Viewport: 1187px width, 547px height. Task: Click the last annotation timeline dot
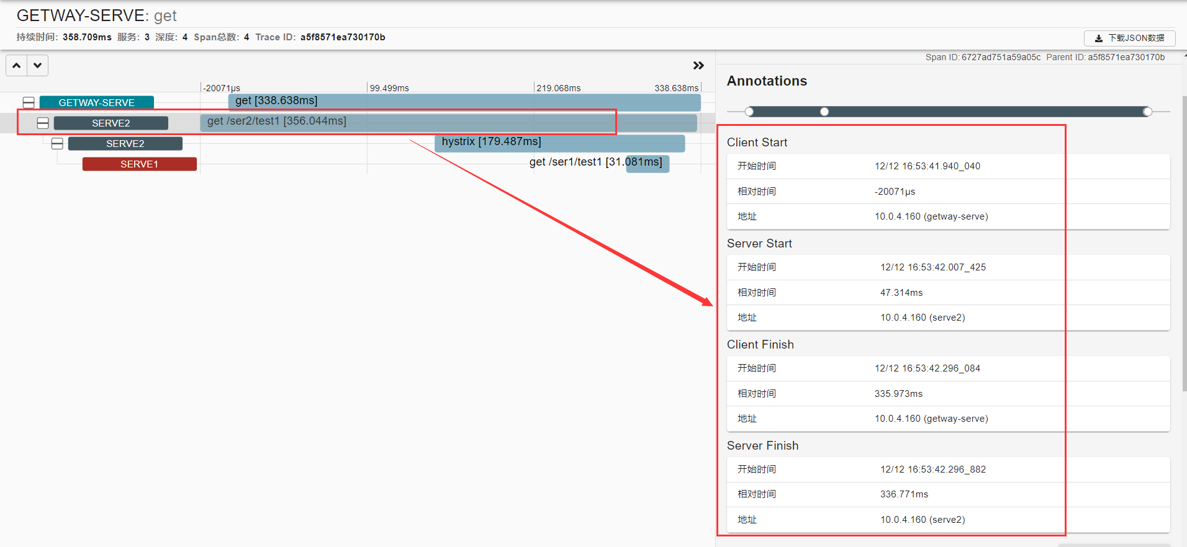click(x=1147, y=112)
